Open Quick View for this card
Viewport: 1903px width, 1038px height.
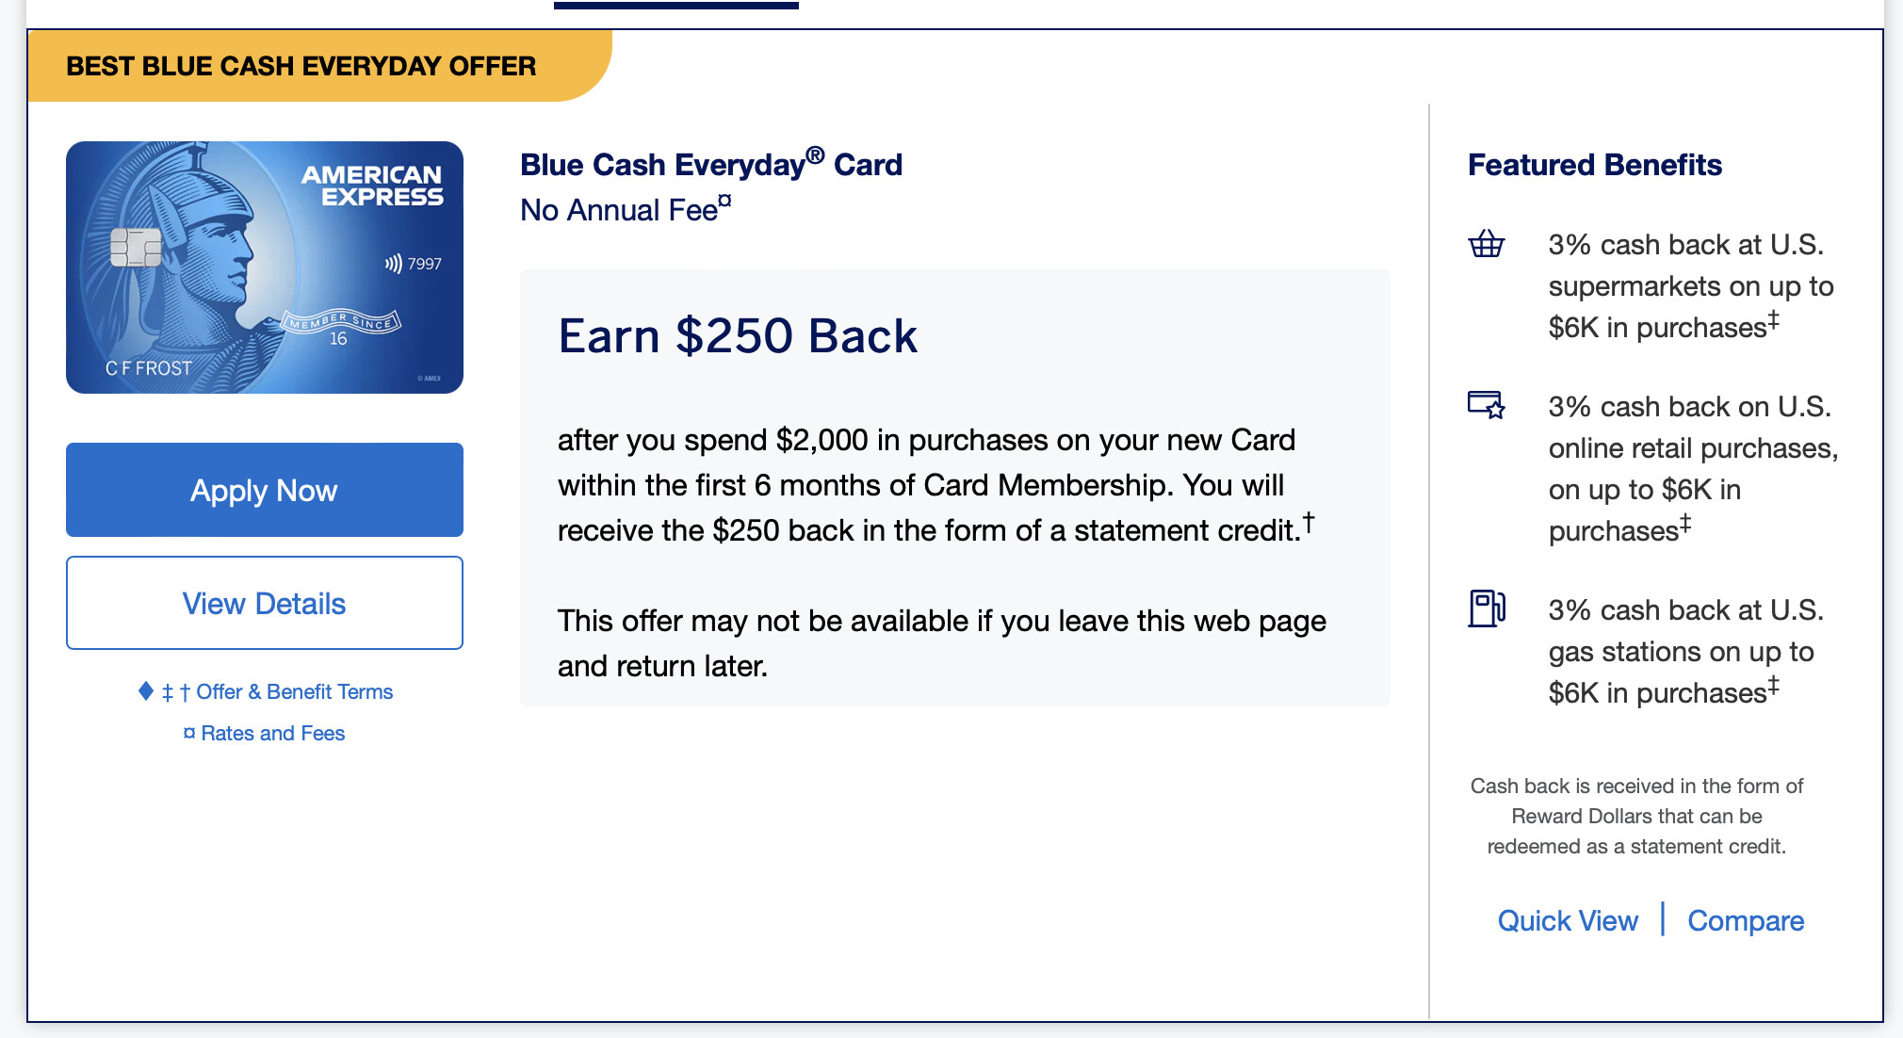[1568, 920]
